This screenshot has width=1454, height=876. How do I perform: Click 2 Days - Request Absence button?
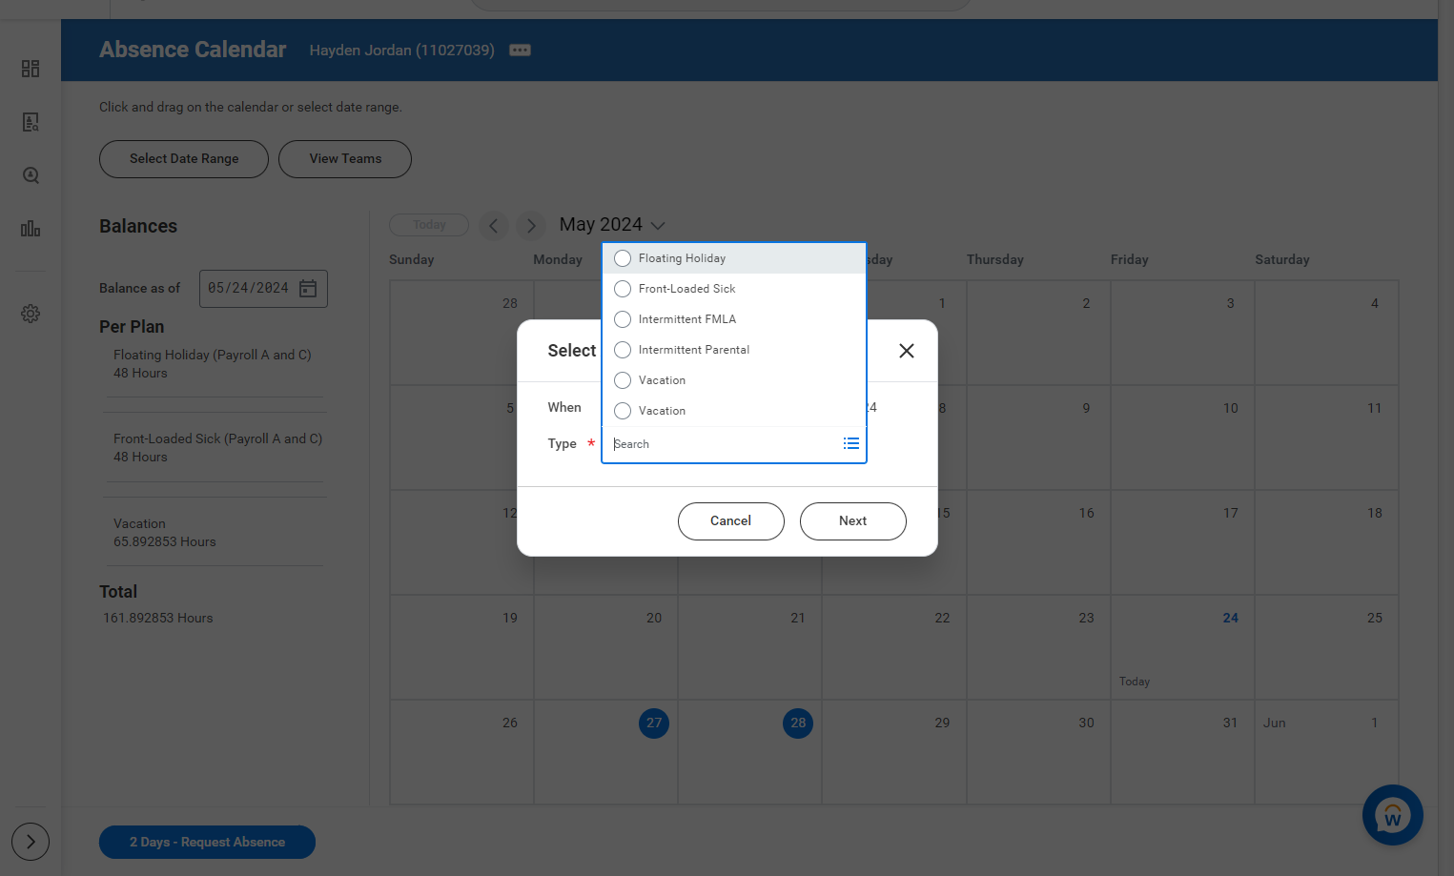tap(207, 842)
